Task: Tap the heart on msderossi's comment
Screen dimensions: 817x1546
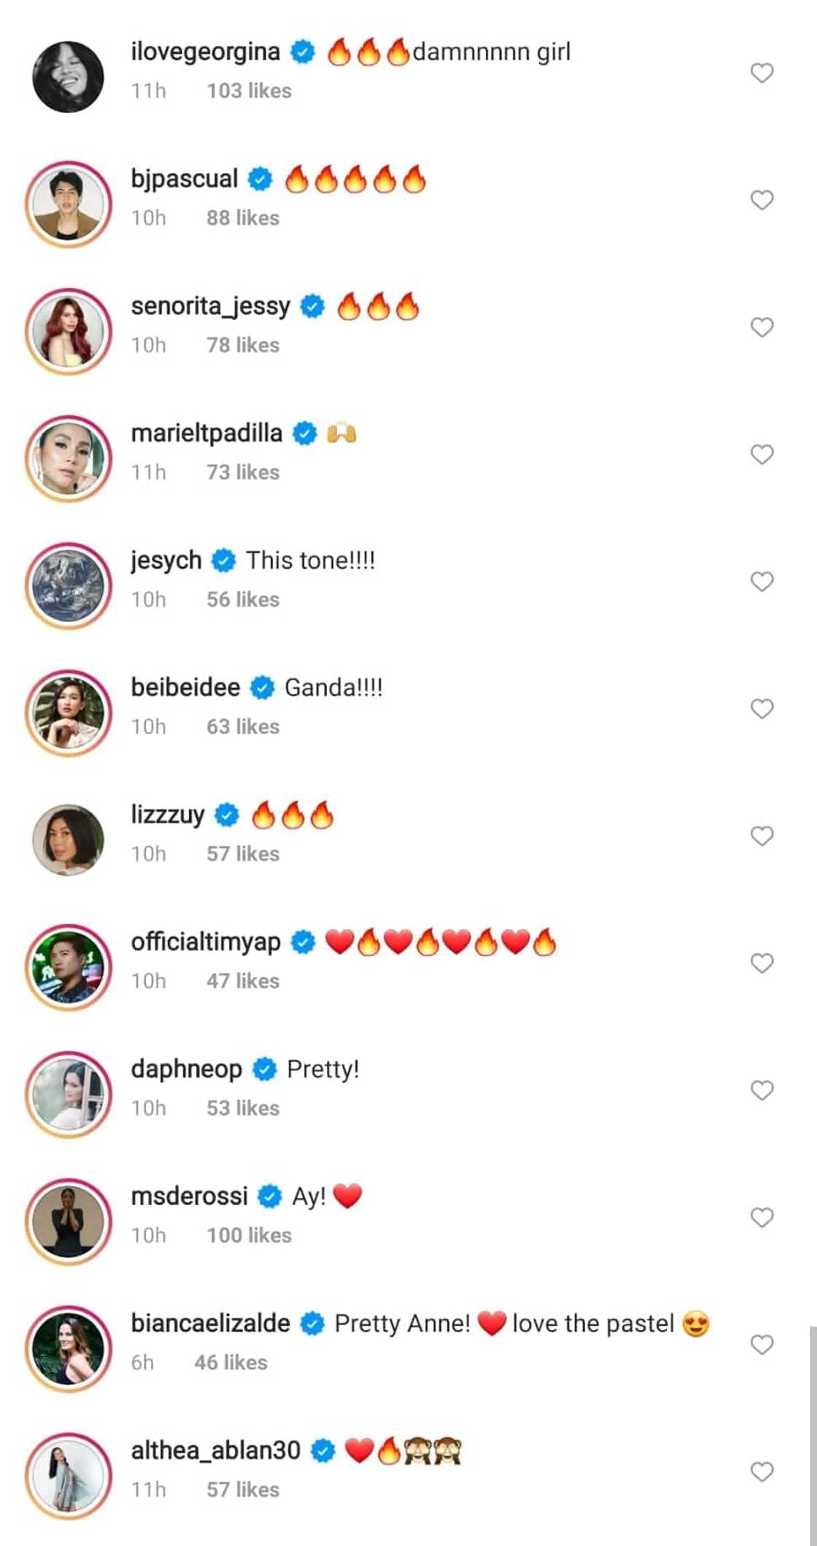Action: (762, 1217)
